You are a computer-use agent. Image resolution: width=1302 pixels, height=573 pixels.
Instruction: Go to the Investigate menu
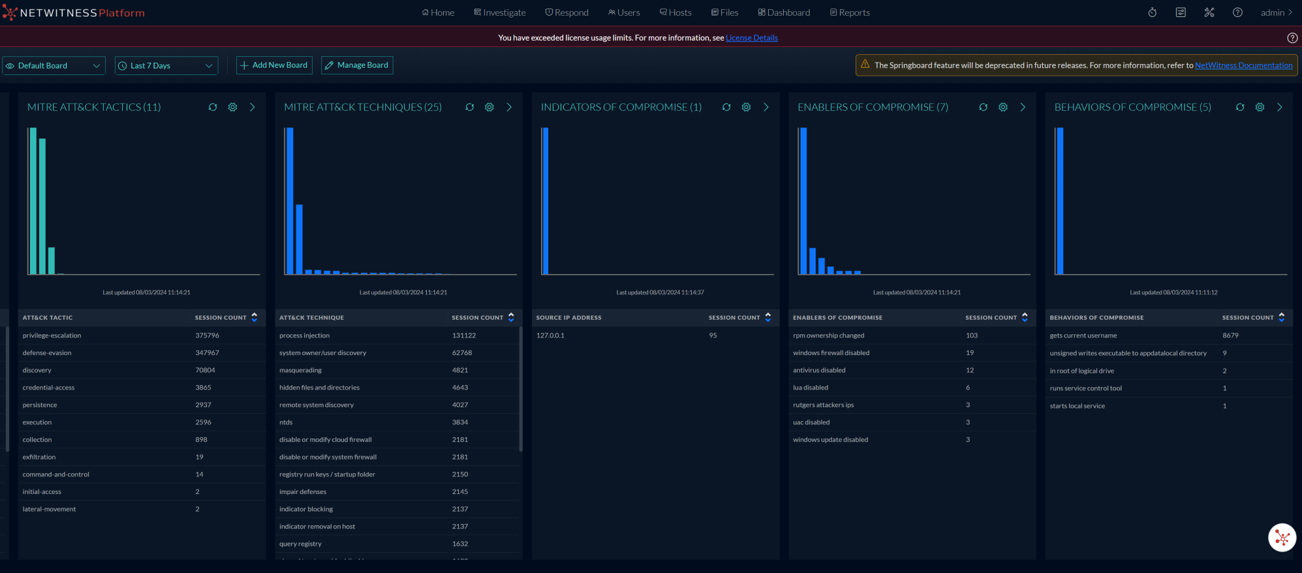(500, 12)
